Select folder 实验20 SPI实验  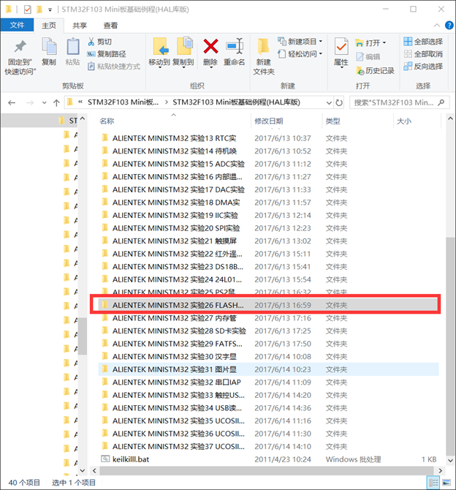click(x=269, y=228)
